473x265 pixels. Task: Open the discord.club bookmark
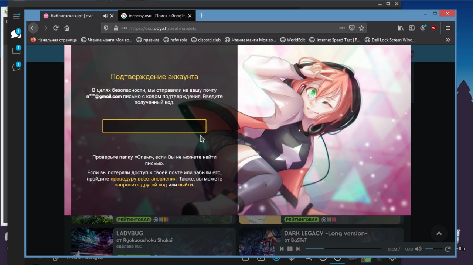click(x=206, y=40)
